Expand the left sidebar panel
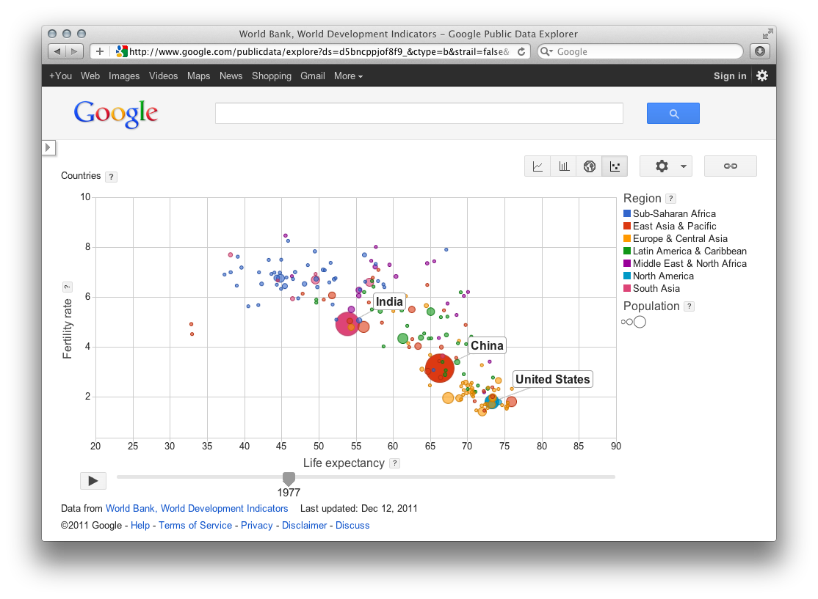Image resolution: width=818 pixels, height=599 pixels. pyautogui.click(x=48, y=147)
